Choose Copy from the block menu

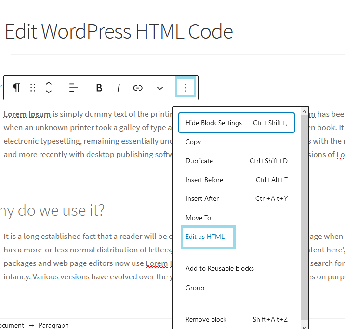click(x=237, y=142)
